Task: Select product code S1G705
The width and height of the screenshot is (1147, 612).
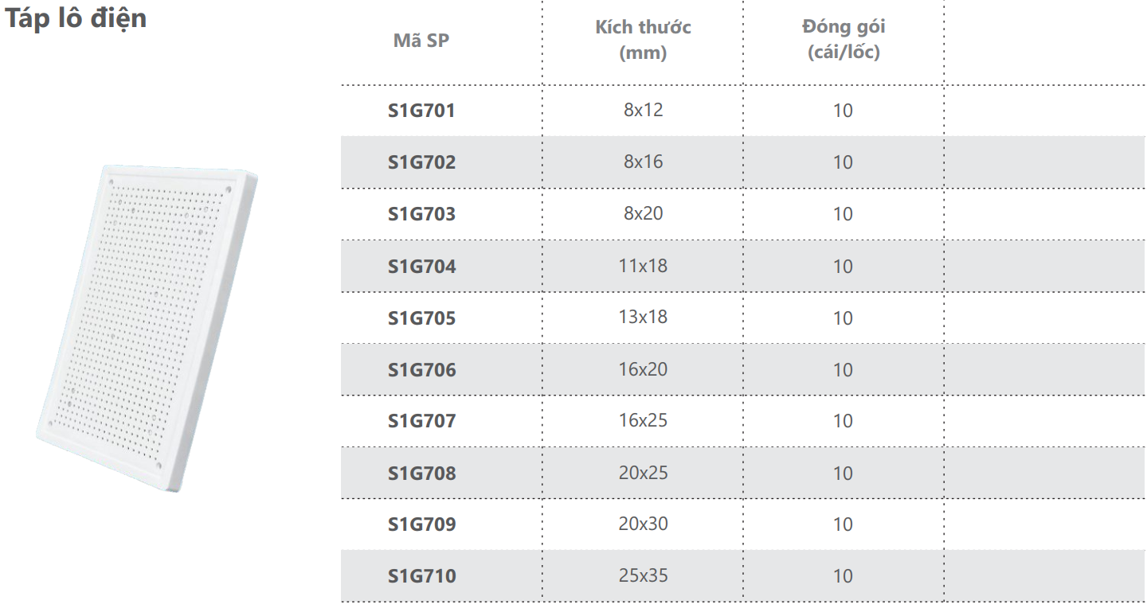Action: click(421, 318)
